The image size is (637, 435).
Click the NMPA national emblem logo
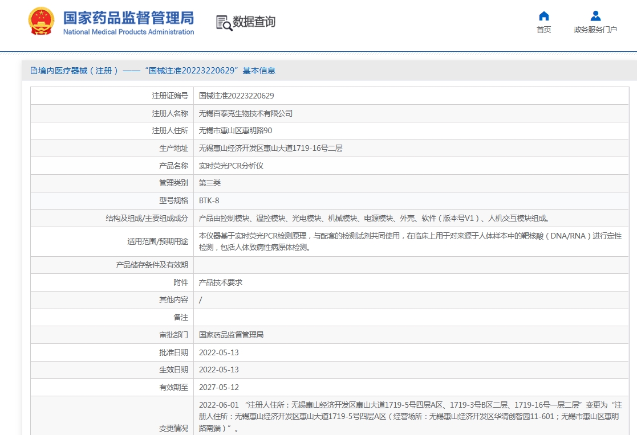click(x=41, y=21)
